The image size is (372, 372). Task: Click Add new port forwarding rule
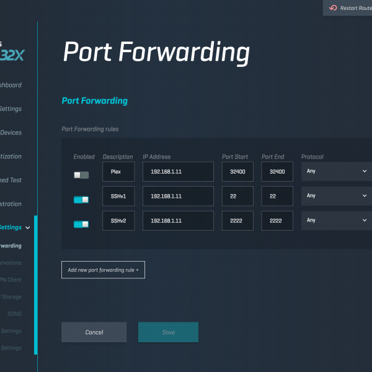(x=103, y=270)
